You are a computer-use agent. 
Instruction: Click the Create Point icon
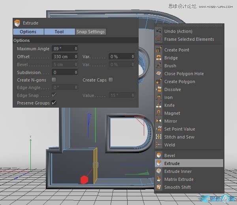click(159, 50)
